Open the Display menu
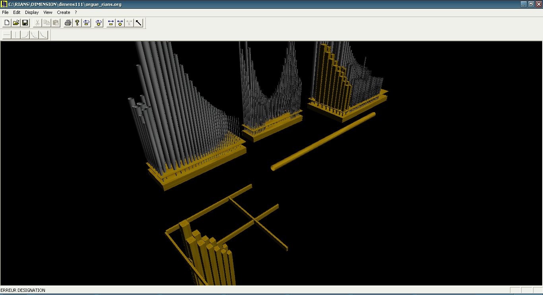 31,12
